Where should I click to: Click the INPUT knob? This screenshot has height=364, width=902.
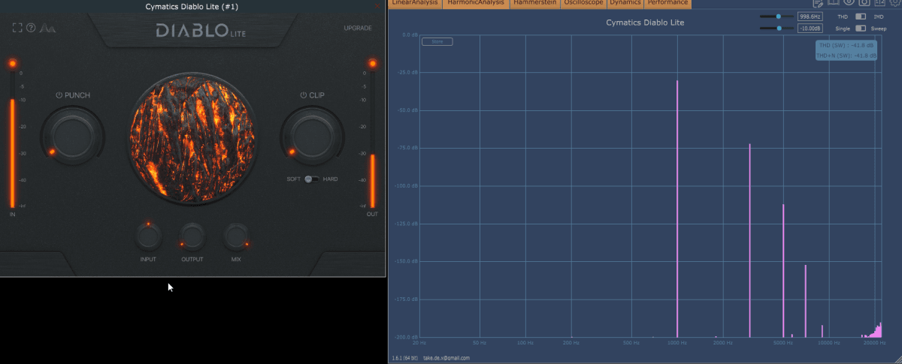tap(148, 237)
